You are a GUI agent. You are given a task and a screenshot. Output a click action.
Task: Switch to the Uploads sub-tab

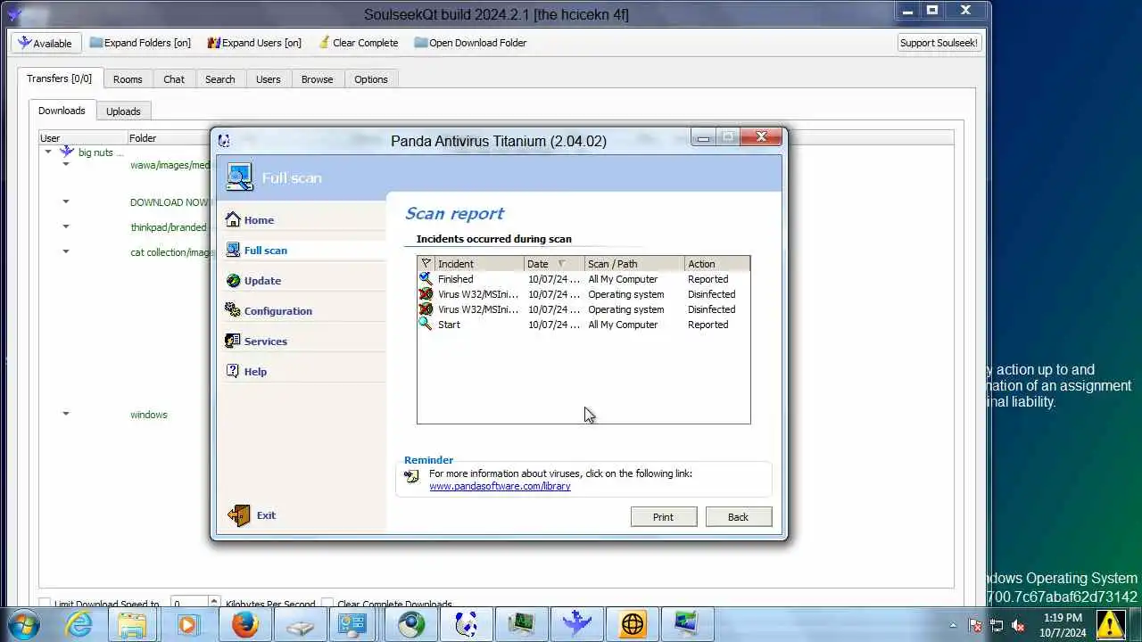click(123, 111)
